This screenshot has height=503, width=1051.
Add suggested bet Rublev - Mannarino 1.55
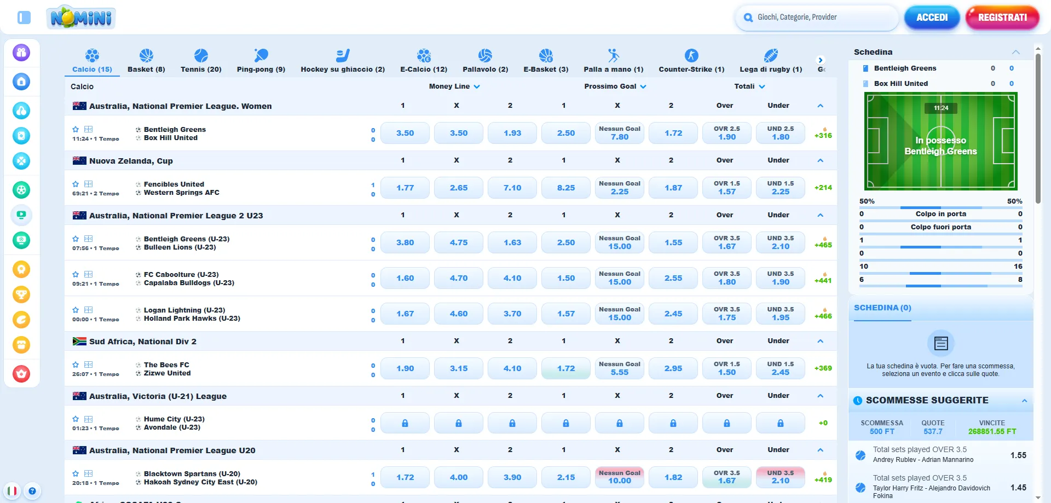tap(941, 455)
